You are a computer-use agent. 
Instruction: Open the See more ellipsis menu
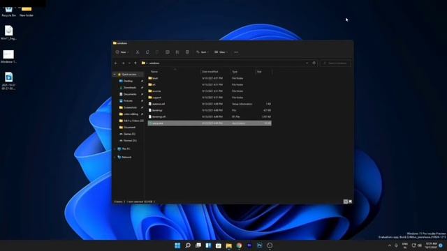(236, 52)
